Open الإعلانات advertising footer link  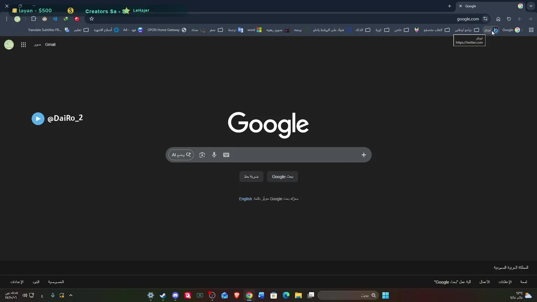pyautogui.click(x=505, y=282)
